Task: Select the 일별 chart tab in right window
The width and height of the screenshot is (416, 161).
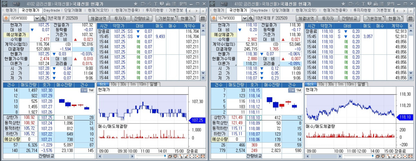Action: (x=361, y=84)
